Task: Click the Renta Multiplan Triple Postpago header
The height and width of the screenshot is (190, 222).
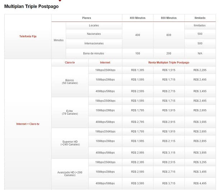Action: [x=168, y=62]
